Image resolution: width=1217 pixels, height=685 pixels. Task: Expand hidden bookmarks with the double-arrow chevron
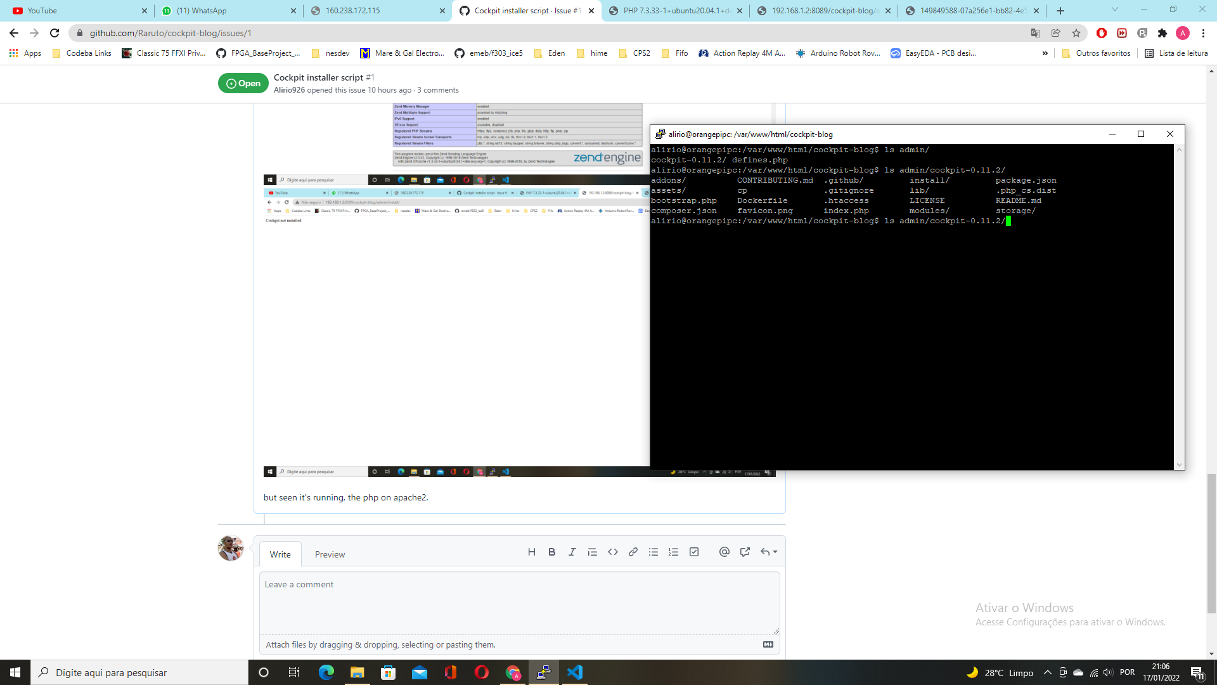point(1045,53)
